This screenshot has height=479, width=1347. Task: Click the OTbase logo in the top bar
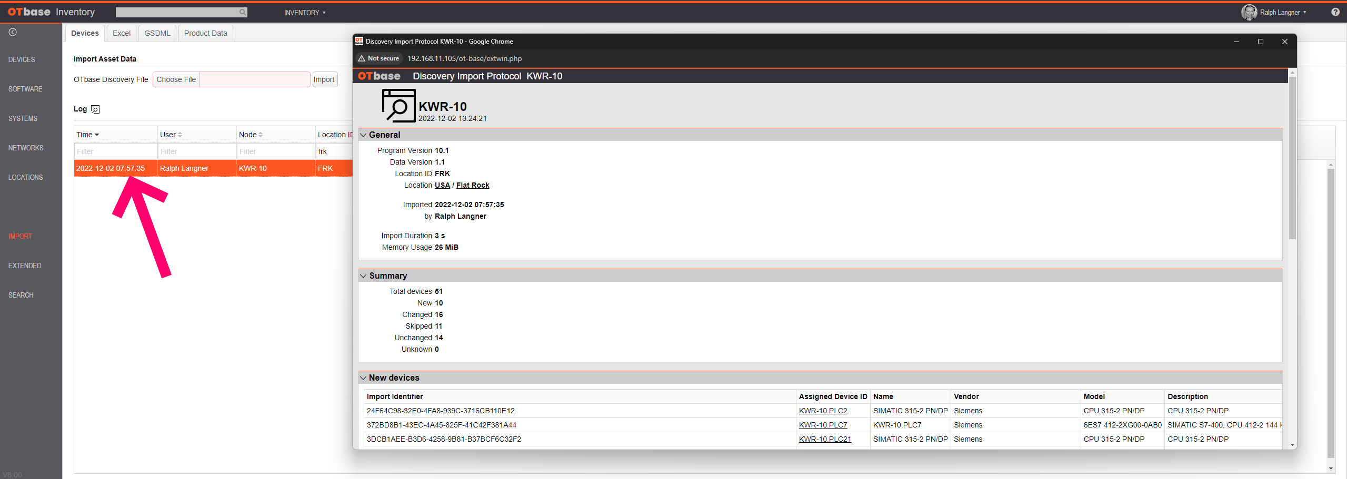(29, 12)
